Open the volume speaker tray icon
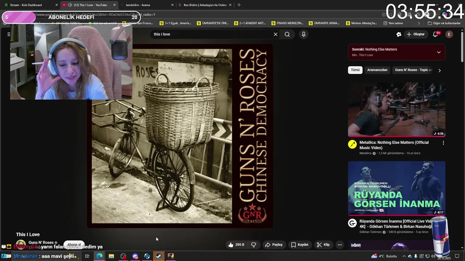This screenshot has width=465, height=261. (433, 256)
